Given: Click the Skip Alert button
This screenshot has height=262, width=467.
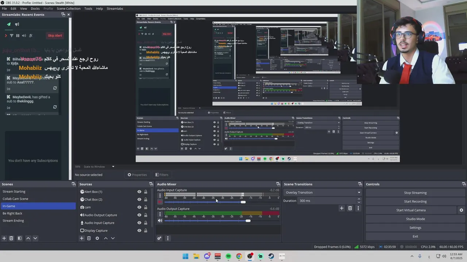Looking at the screenshot, I should 55,36.
